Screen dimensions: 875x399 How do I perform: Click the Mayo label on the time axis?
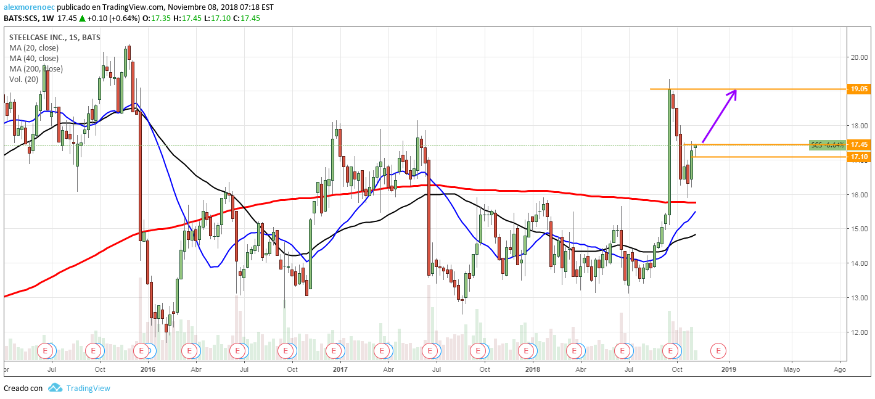792,370
